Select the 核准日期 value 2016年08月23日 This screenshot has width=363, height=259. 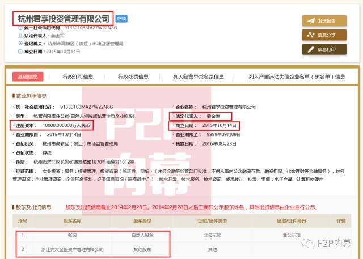coord(220,144)
